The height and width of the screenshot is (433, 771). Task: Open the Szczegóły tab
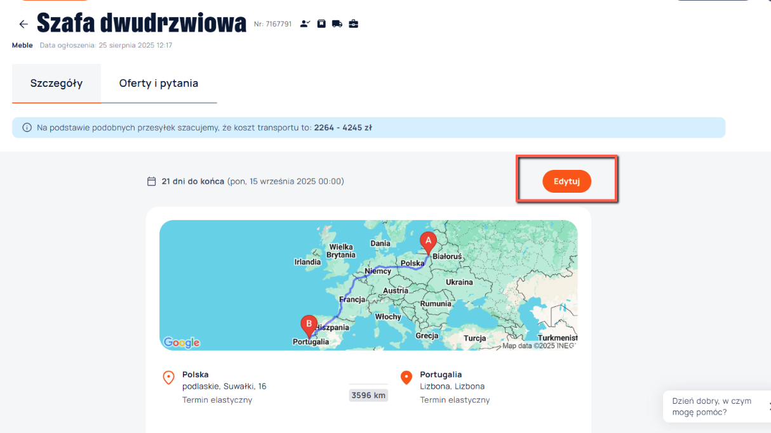point(57,83)
